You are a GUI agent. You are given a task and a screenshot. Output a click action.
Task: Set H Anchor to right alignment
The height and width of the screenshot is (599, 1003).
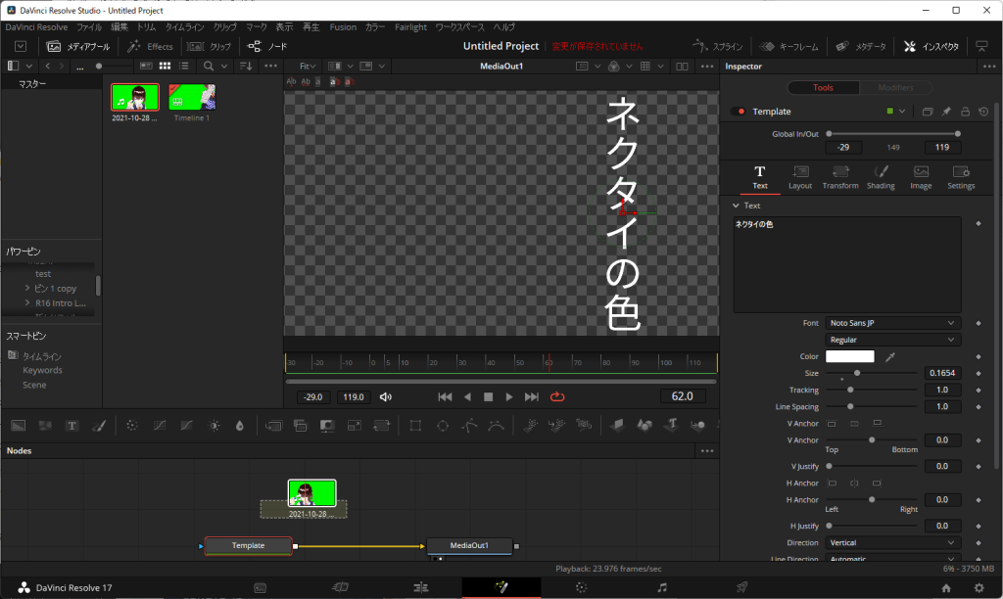pos(877,484)
